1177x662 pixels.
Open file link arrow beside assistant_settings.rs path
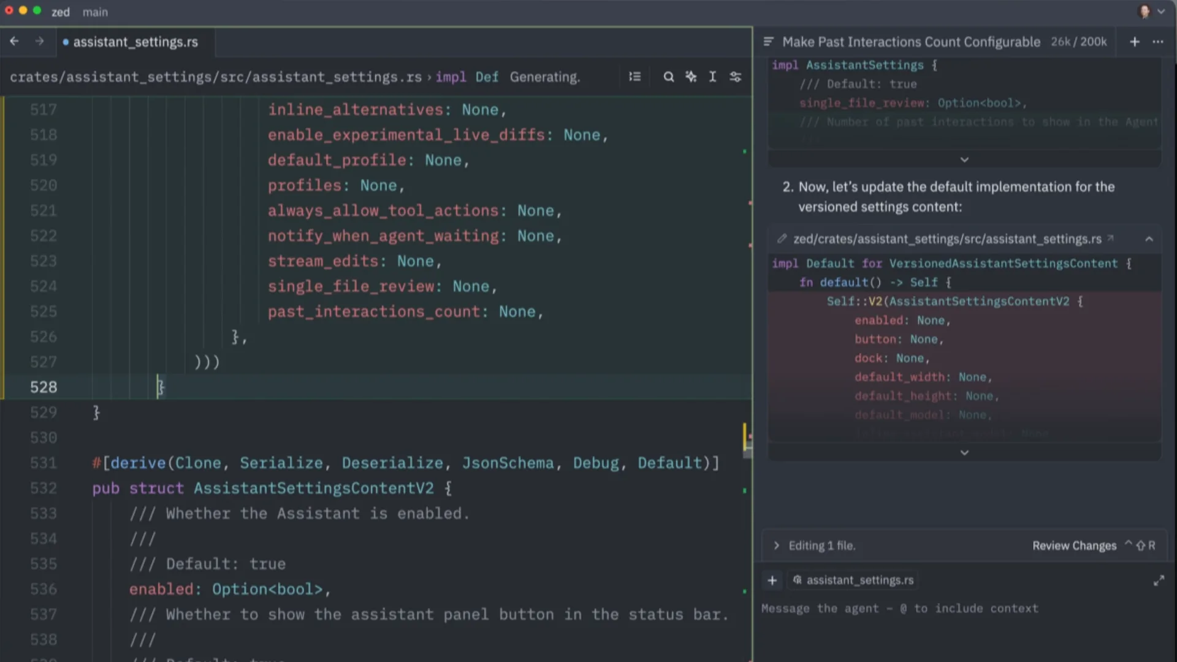click(x=1110, y=238)
